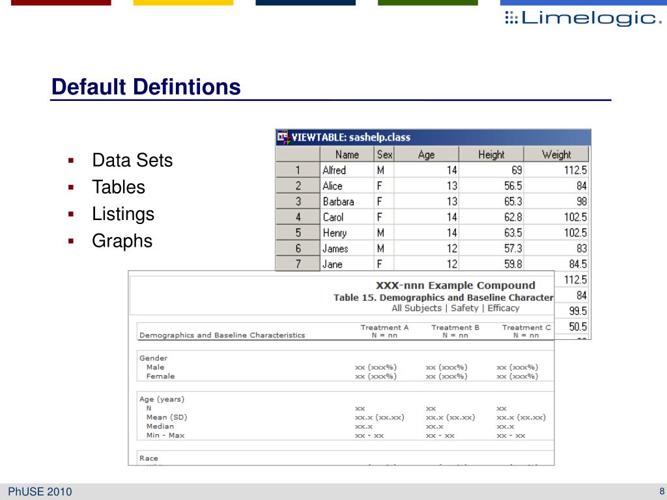Select row header number 6
The width and height of the screenshot is (667, 500).
[x=298, y=248]
